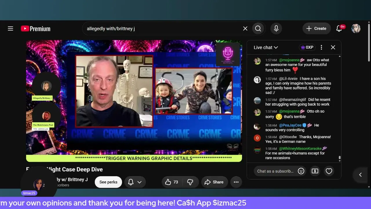Click the avatar beside @PeaJayCee's message

pos(257,126)
